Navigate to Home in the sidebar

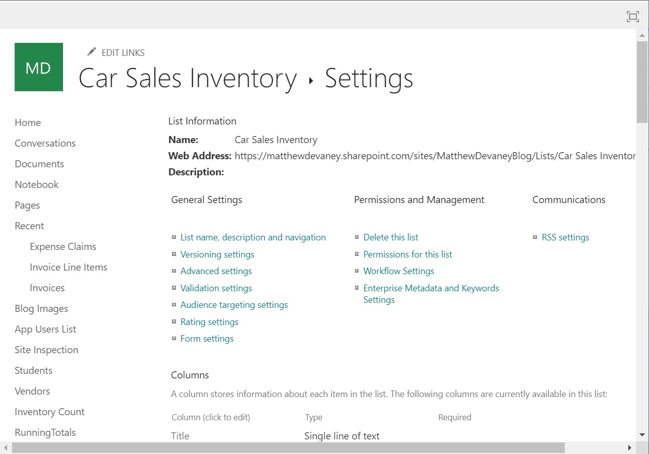coord(28,122)
